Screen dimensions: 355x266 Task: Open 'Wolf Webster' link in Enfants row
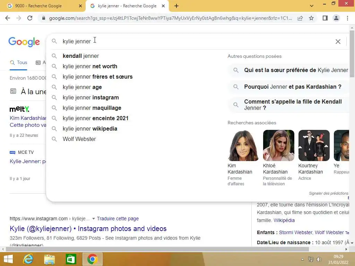point(329,232)
